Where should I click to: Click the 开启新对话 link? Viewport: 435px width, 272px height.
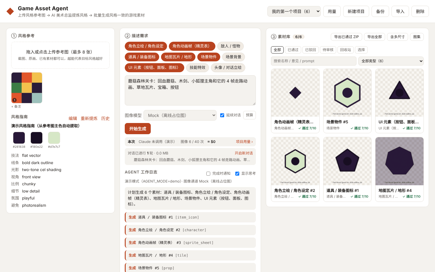coord(244,153)
